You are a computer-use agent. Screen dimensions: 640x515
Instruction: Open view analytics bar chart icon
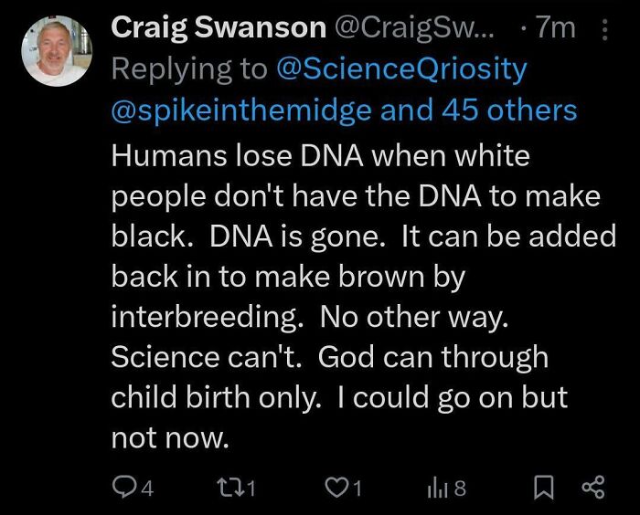pos(437,488)
